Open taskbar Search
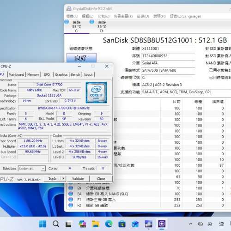Image resolution: width=231 pixels, height=231 pixels. coord(56,224)
